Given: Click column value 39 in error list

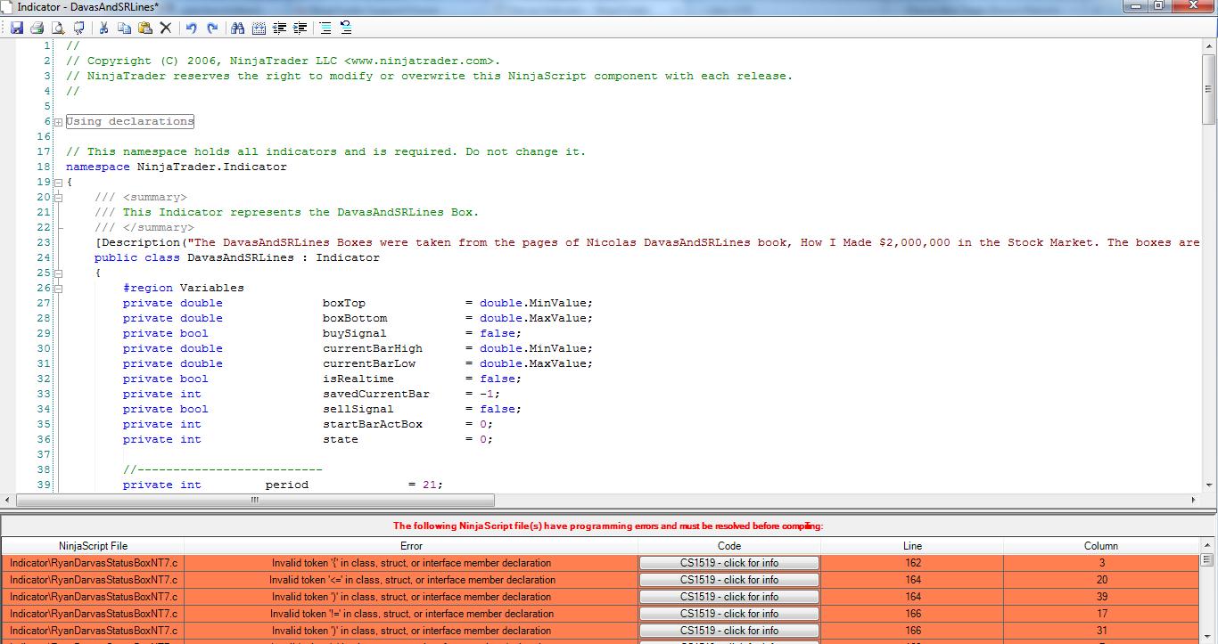Looking at the screenshot, I should (1101, 597).
